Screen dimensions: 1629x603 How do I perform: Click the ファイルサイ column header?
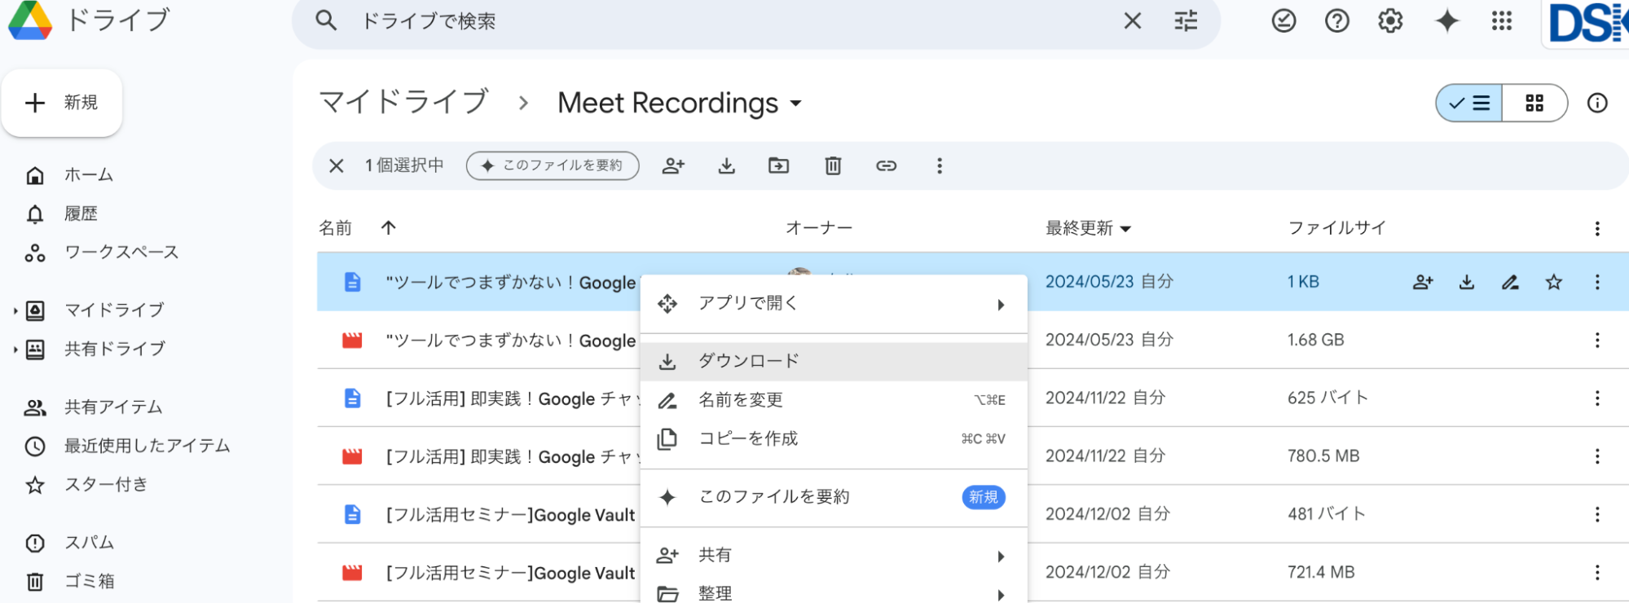pos(1336,228)
